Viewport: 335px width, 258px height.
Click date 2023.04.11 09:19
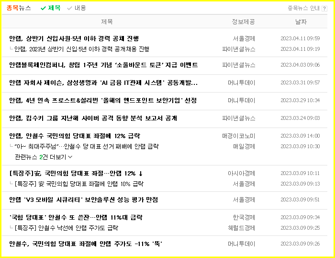[300, 49]
